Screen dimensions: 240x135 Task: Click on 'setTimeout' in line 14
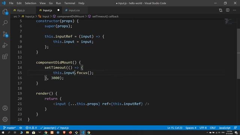click(55, 67)
